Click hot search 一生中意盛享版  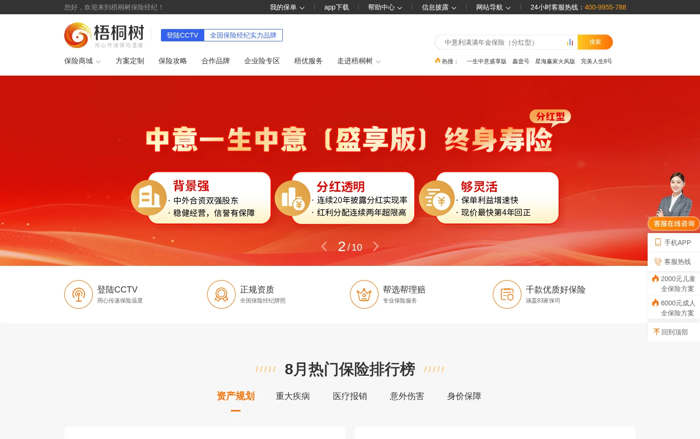(x=487, y=61)
